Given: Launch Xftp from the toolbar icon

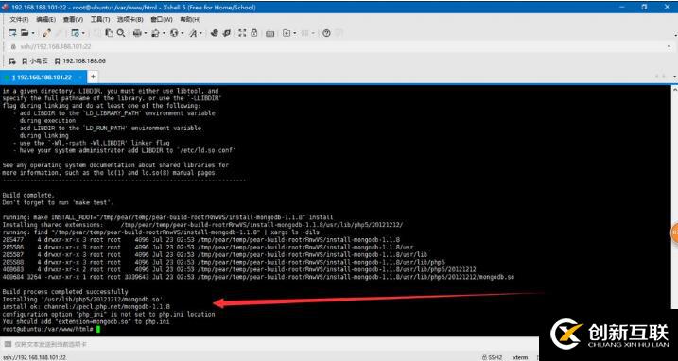Looking at the screenshot, I should (x=214, y=33).
